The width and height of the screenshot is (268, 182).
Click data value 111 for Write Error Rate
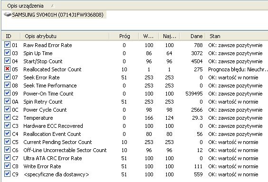coord(198,166)
